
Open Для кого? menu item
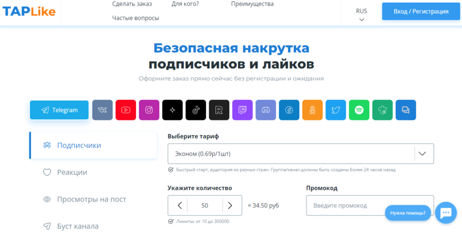pos(185,4)
